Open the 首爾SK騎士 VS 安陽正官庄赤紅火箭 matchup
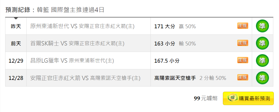The height and width of the screenshot is (112, 279). [x=77, y=43]
